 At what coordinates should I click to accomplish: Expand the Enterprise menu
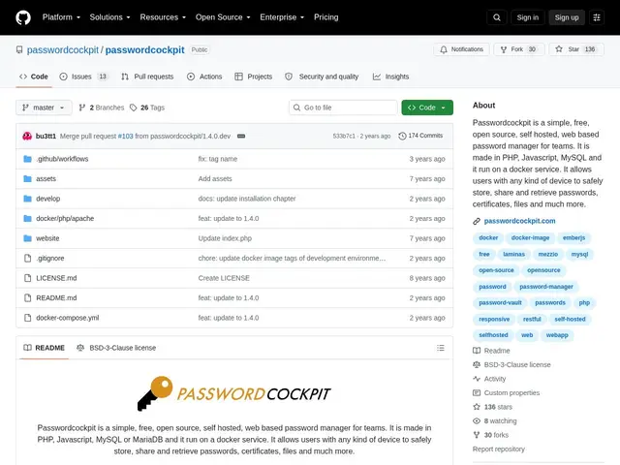click(x=282, y=17)
